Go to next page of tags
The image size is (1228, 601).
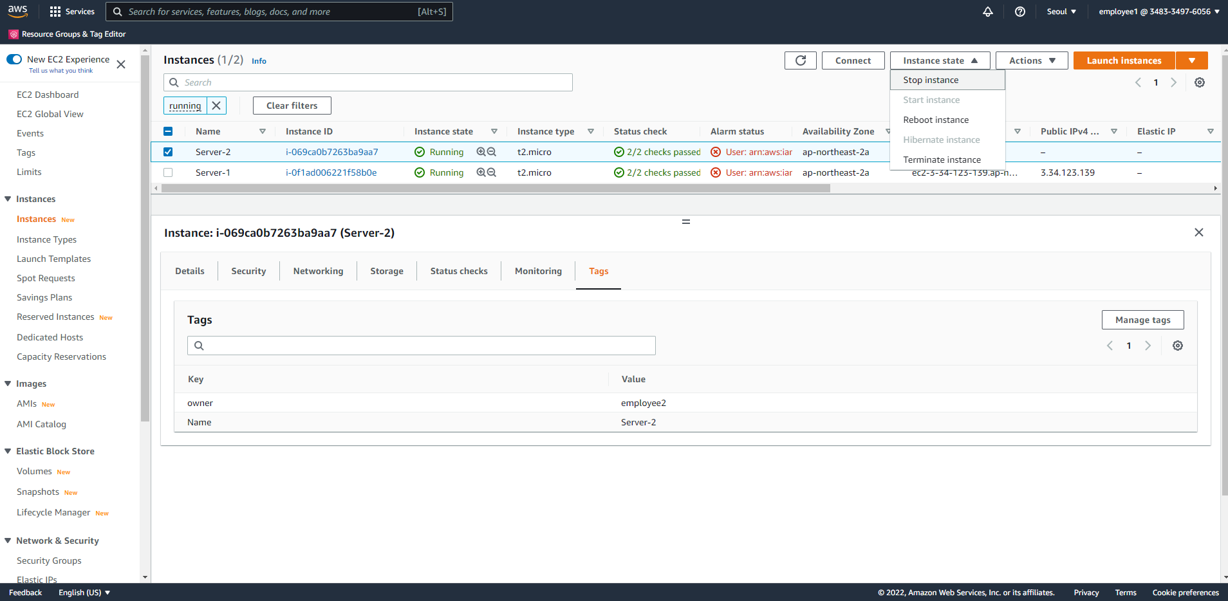[x=1148, y=346]
